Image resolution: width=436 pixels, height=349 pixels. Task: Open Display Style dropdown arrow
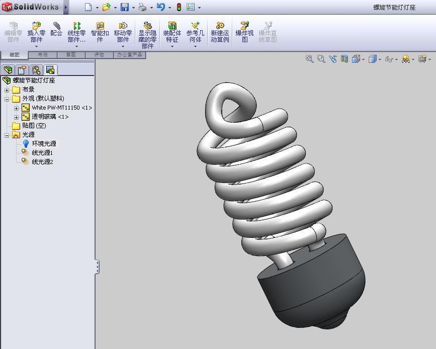tap(380, 59)
